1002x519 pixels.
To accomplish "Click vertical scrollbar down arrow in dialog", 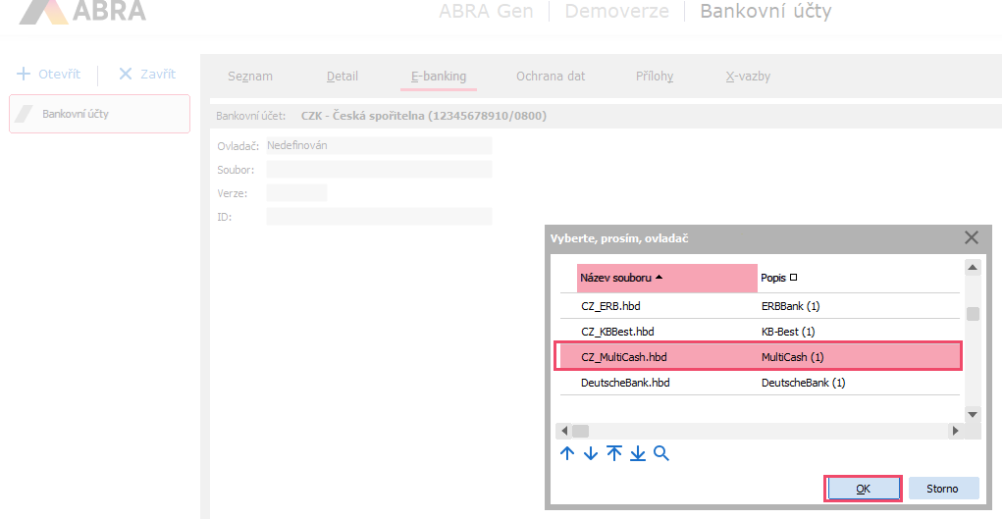I will (x=973, y=414).
